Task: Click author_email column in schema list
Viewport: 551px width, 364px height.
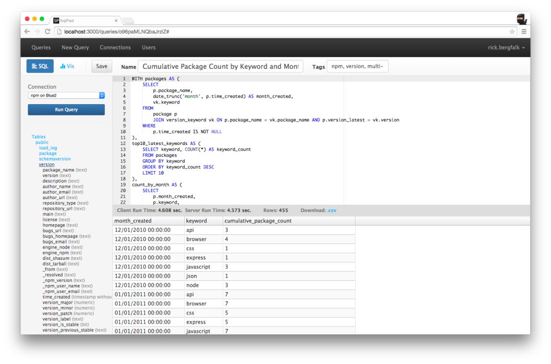Action: 63,192
